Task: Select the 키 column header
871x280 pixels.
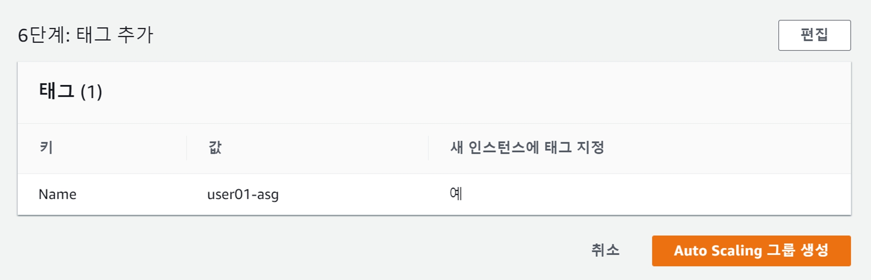Action: click(x=46, y=148)
